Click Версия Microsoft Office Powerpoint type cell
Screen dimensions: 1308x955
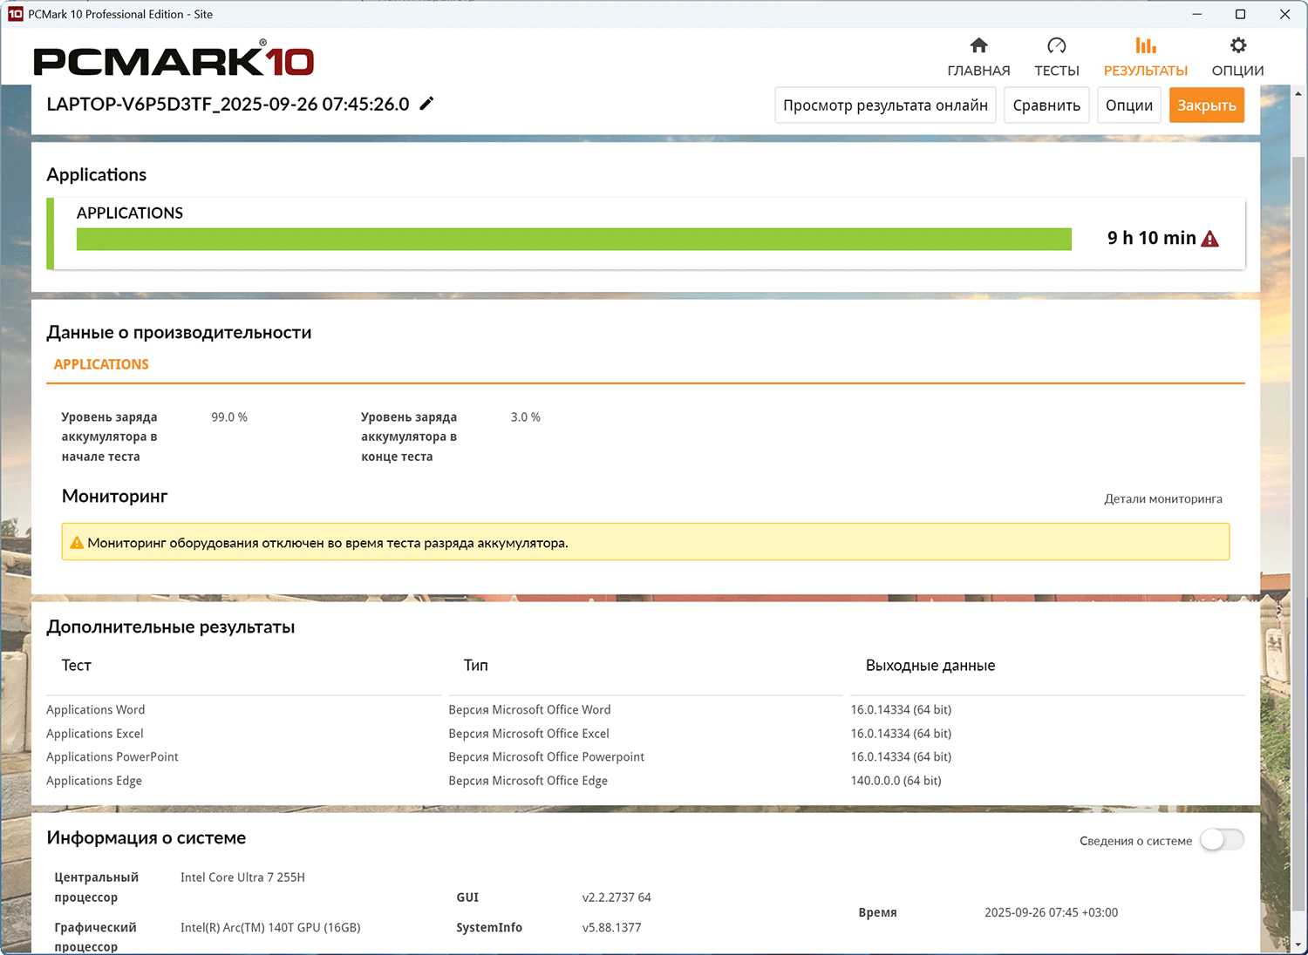[547, 757]
